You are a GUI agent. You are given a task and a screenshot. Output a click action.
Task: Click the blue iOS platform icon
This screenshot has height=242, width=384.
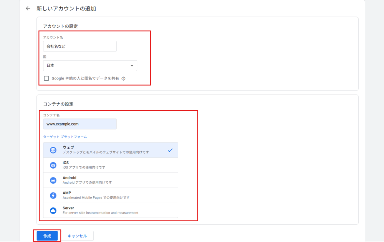(53, 165)
